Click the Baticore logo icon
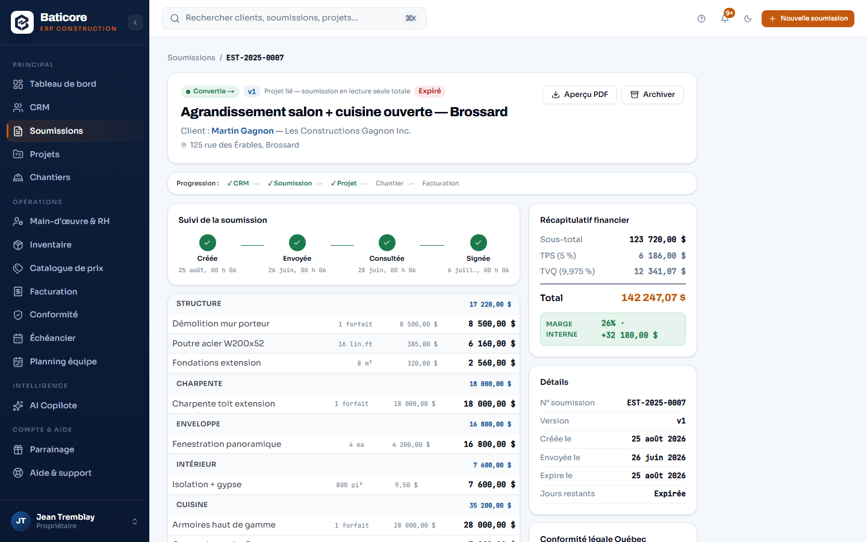This screenshot has height=542, width=867. [x=22, y=22]
